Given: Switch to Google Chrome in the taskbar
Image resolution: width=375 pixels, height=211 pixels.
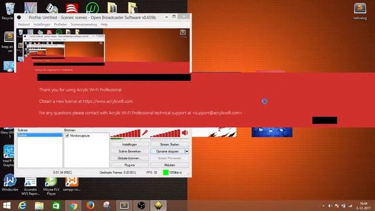Looking at the screenshot, I should (x=73, y=206).
